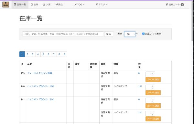Open the ハイユポンプGC-13 16Φ item link
This screenshot has width=194, height=124.
click(41, 86)
